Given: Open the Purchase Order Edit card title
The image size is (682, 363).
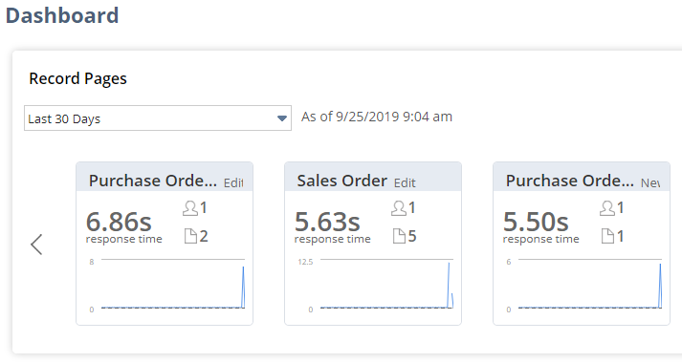Looking at the screenshot, I should [153, 181].
